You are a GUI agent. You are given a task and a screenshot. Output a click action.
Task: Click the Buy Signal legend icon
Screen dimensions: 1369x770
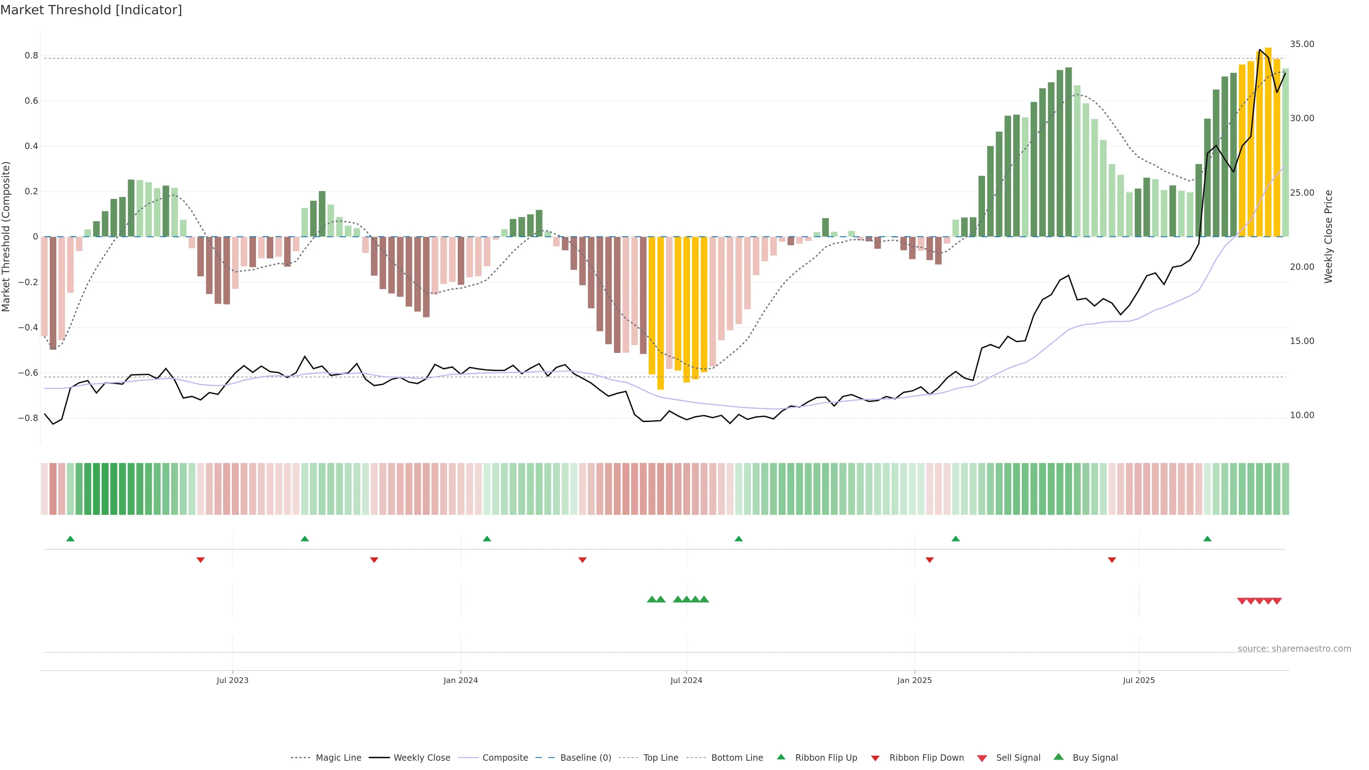[x=1058, y=757]
